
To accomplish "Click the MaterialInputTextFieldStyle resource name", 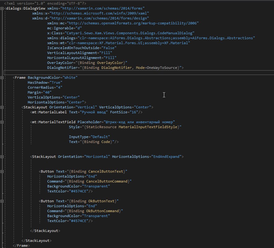I will (x=148, y=127).
